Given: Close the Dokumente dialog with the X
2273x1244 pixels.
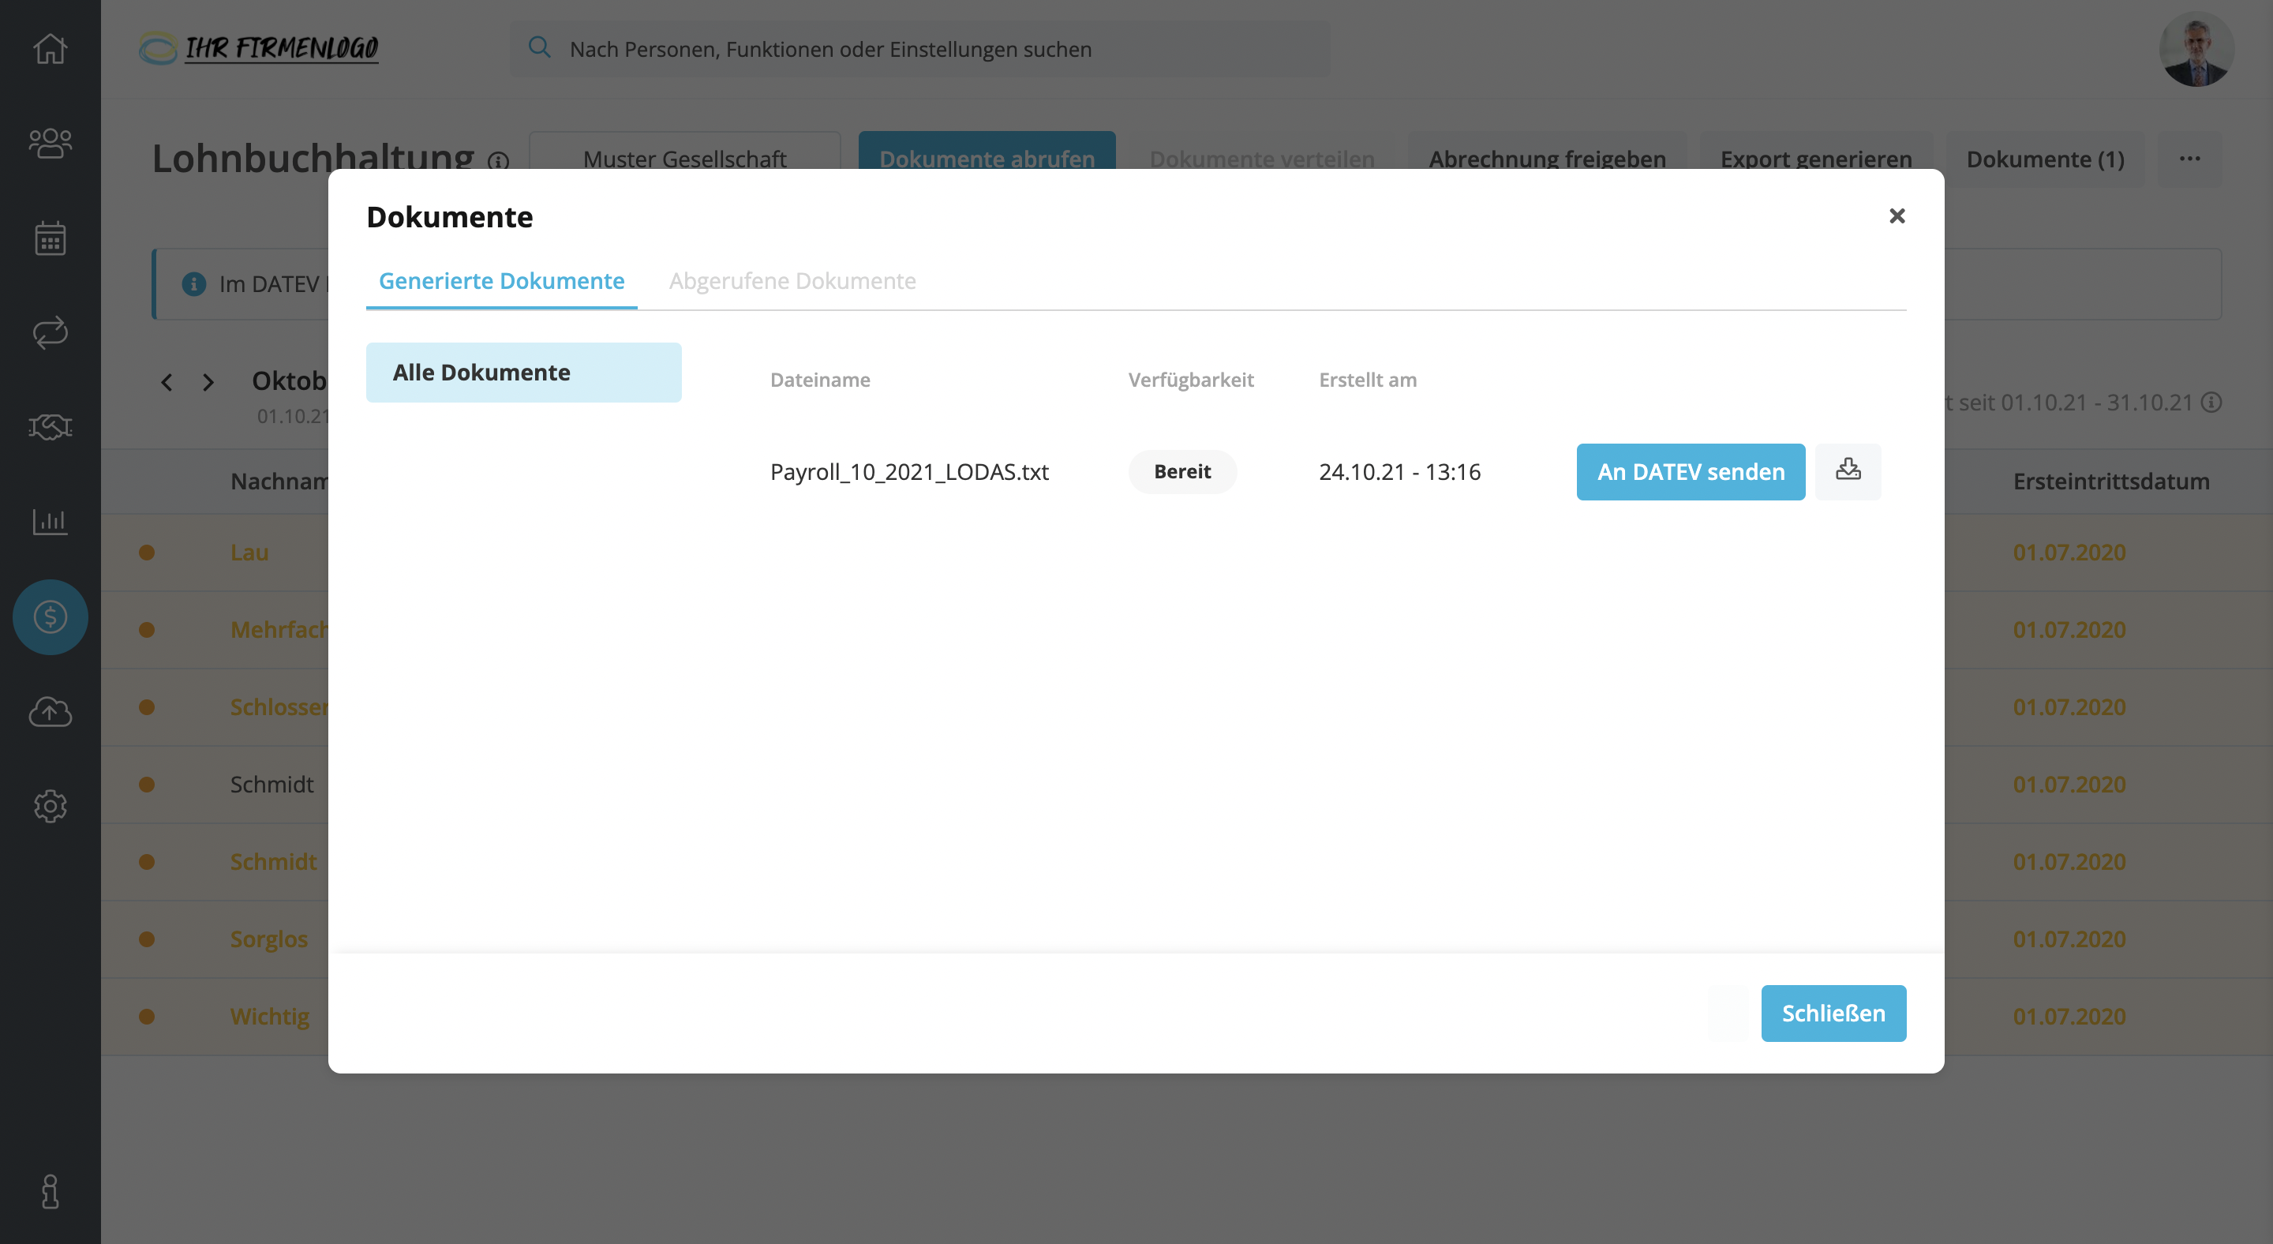Looking at the screenshot, I should pyautogui.click(x=1897, y=216).
